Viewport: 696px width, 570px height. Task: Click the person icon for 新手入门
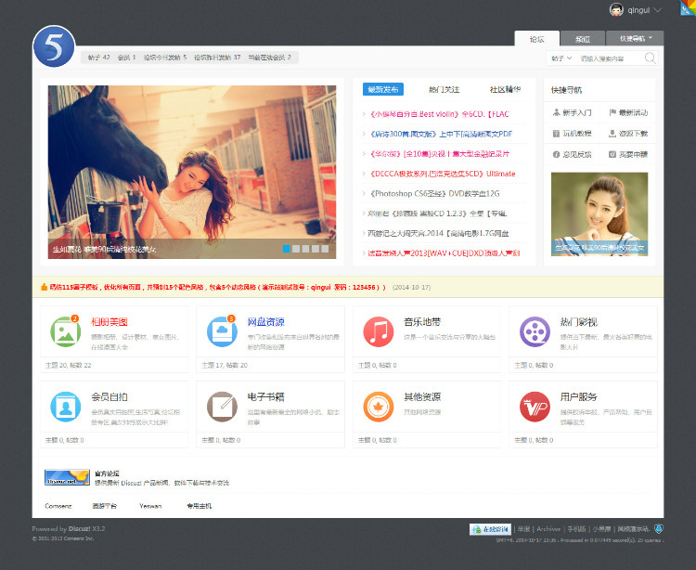pos(556,112)
